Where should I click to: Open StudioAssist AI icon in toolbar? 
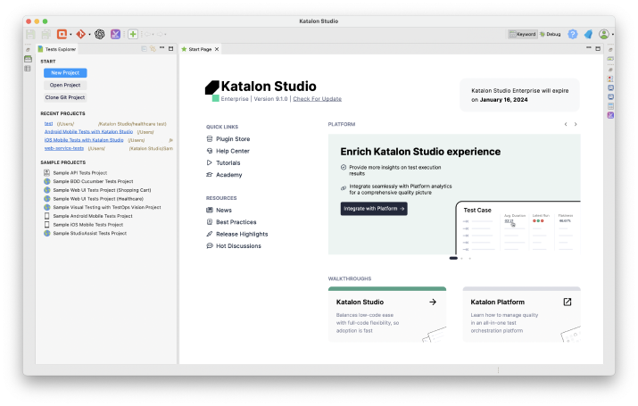tap(99, 34)
